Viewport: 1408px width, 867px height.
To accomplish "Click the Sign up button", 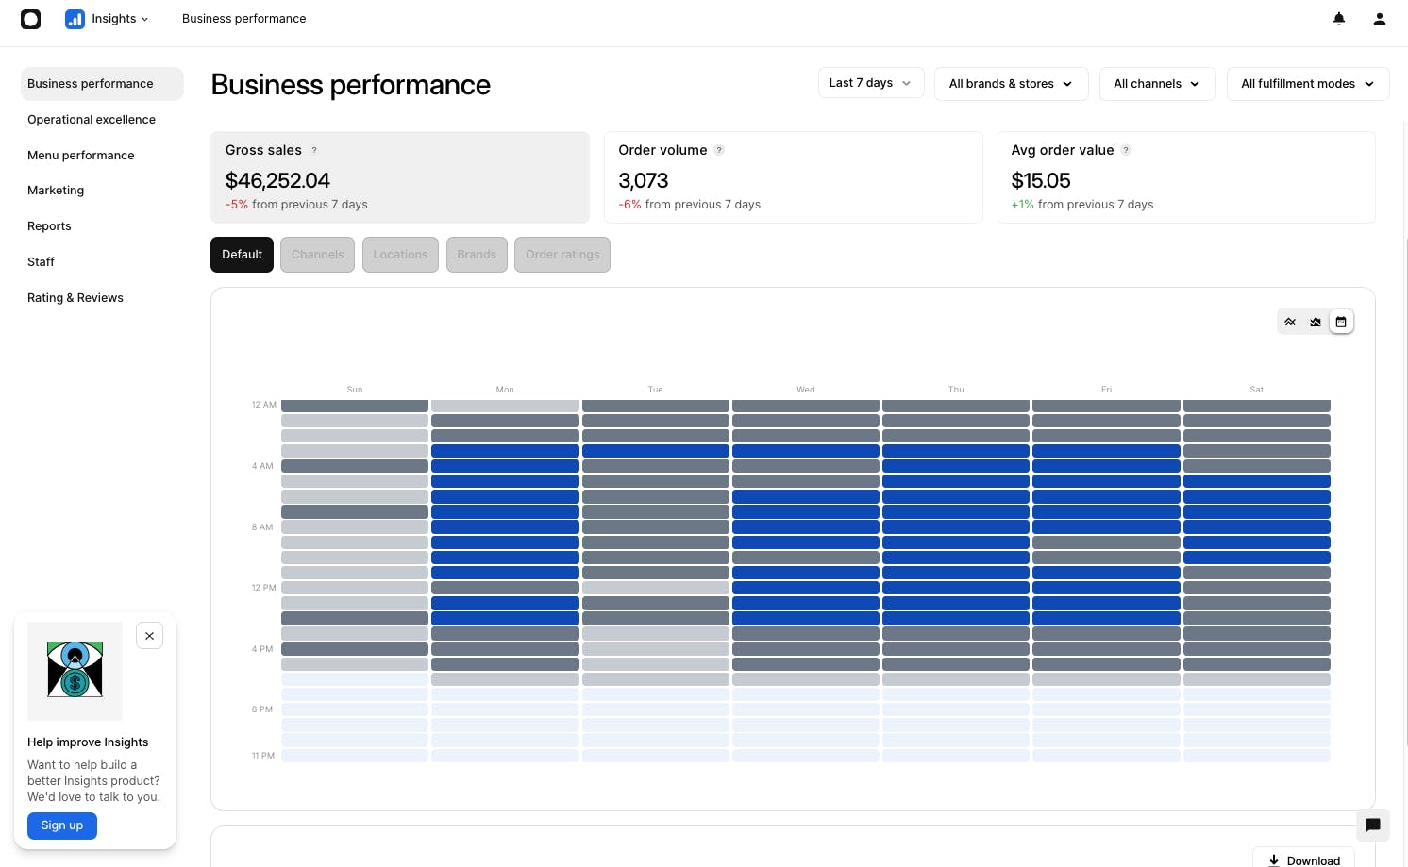I will coord(62,825).
